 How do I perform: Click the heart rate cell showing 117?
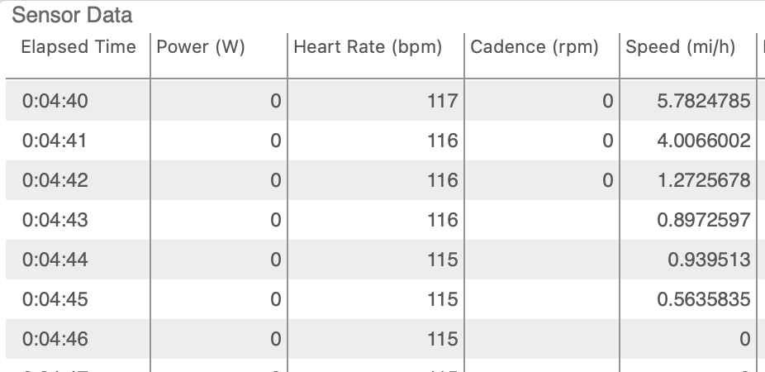click(443, 101)
